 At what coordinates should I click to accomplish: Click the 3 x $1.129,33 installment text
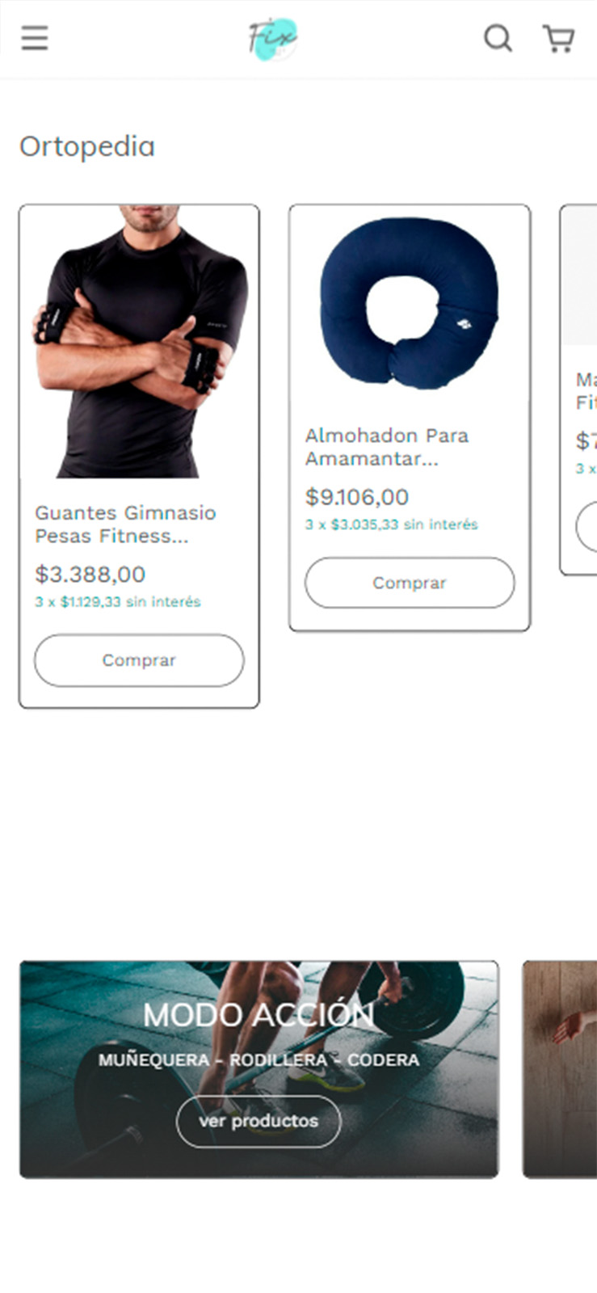tap(118, 602)
